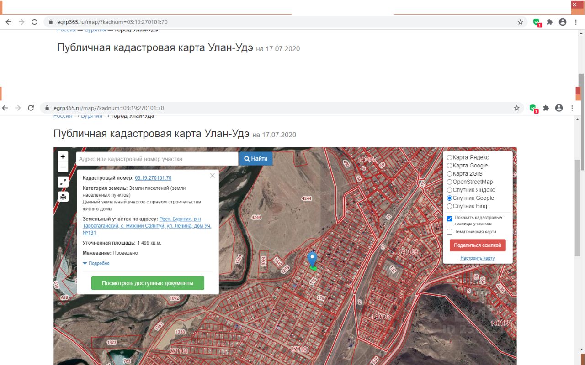Click map parcel label 1094
The width and height of the screenshot is (585, 365).
[263, 261]
